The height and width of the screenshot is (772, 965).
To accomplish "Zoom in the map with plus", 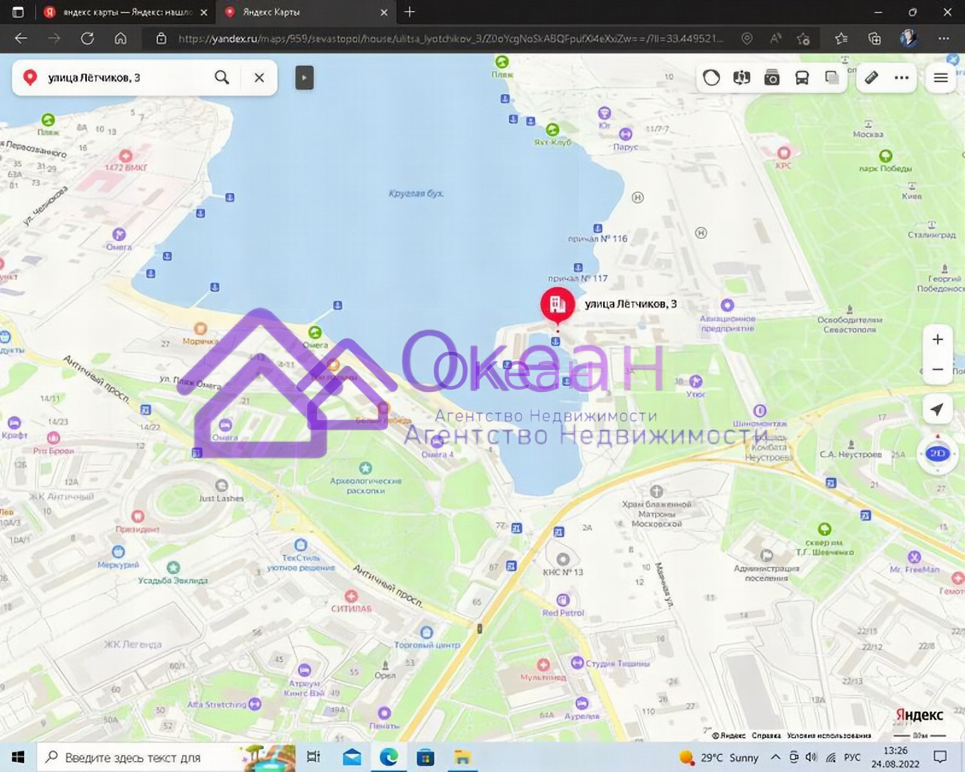I will coord(938,340).
